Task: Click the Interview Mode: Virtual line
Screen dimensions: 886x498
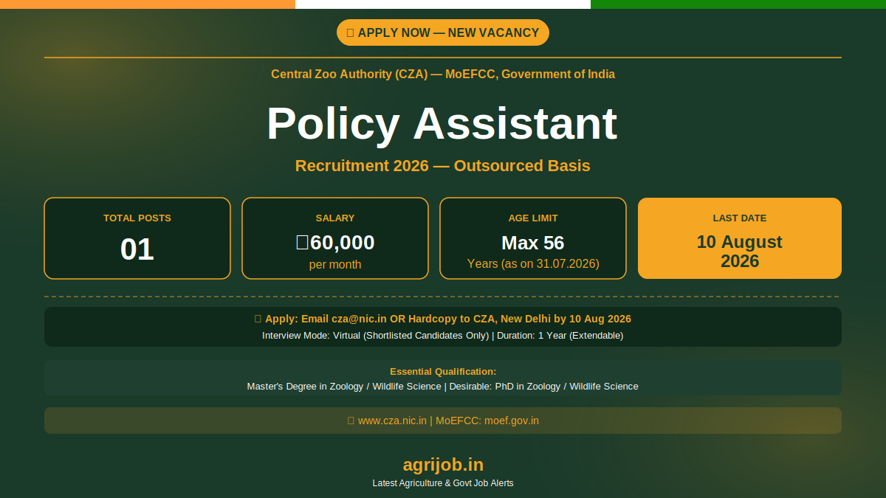Action: tap(443, 336)
